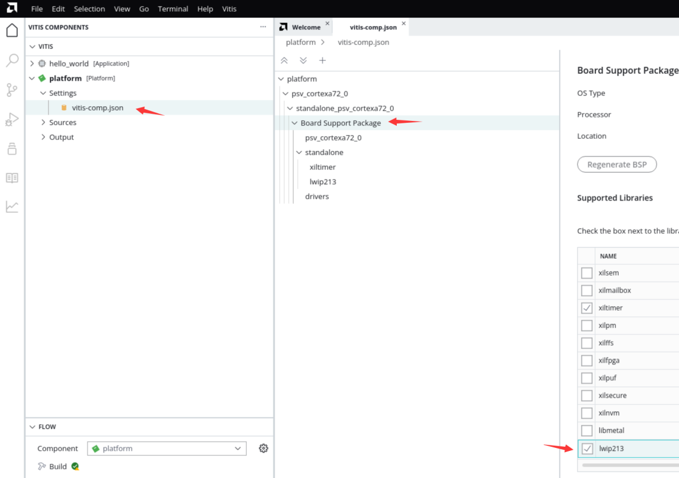Click the green Build success check icon
The image size is (679, 478).
75,466
